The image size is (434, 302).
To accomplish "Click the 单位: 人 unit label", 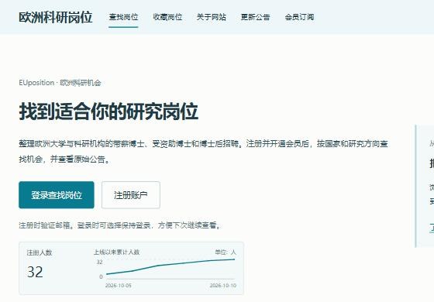I will 226,252.
